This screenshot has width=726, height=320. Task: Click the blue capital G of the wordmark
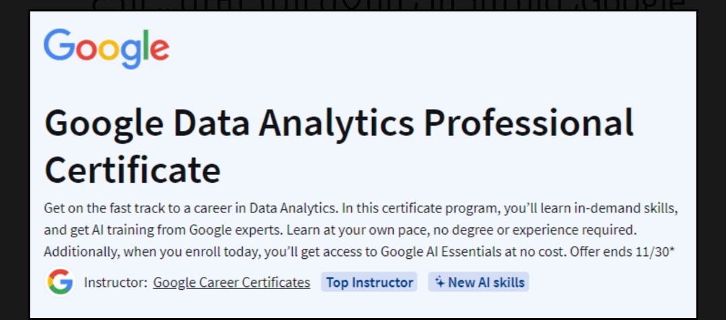tap(59, 44)
